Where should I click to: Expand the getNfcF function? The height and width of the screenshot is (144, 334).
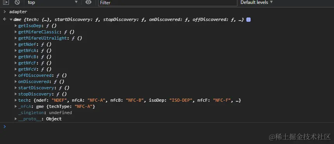point(16,63)
